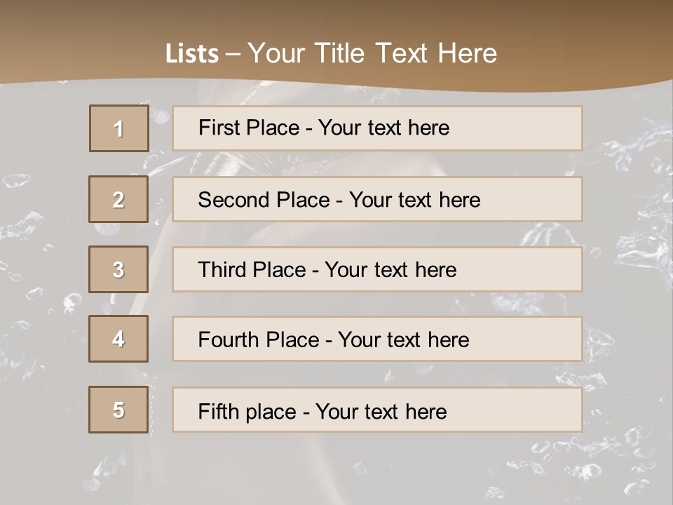Select the number 2 box
Screen dimensions: 673x505
[118, 199]
